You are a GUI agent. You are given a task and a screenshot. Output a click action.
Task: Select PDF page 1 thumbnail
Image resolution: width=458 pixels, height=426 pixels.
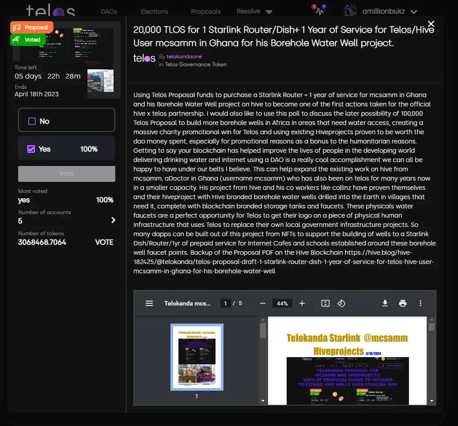197,357
